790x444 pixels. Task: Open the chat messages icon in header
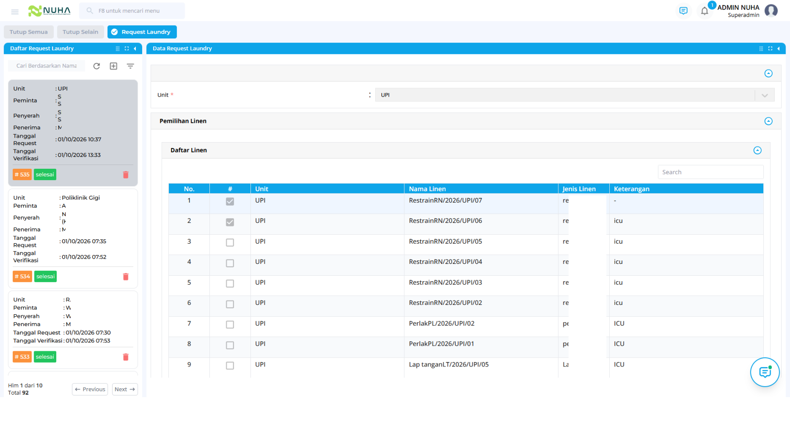click(683, 11)
